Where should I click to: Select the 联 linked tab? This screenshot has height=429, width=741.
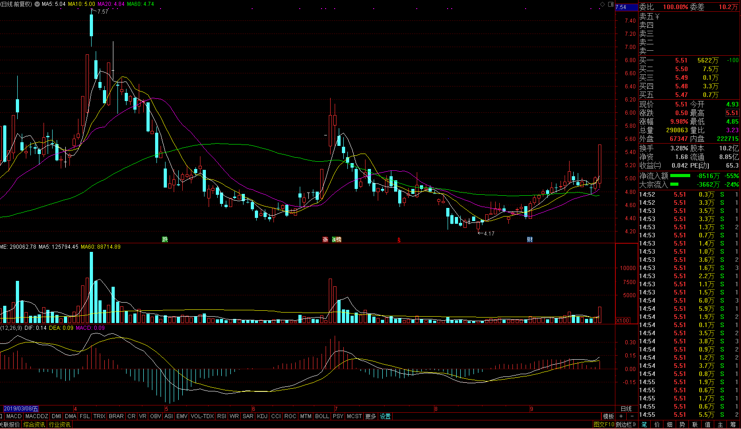pos(695,424)
